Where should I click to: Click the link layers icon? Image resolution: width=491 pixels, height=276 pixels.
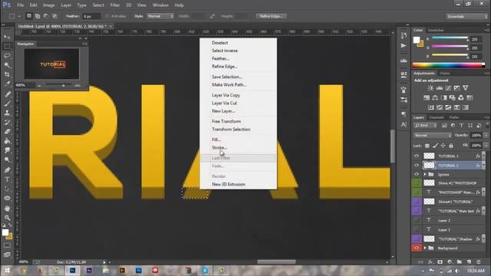[x=420, y=262]
